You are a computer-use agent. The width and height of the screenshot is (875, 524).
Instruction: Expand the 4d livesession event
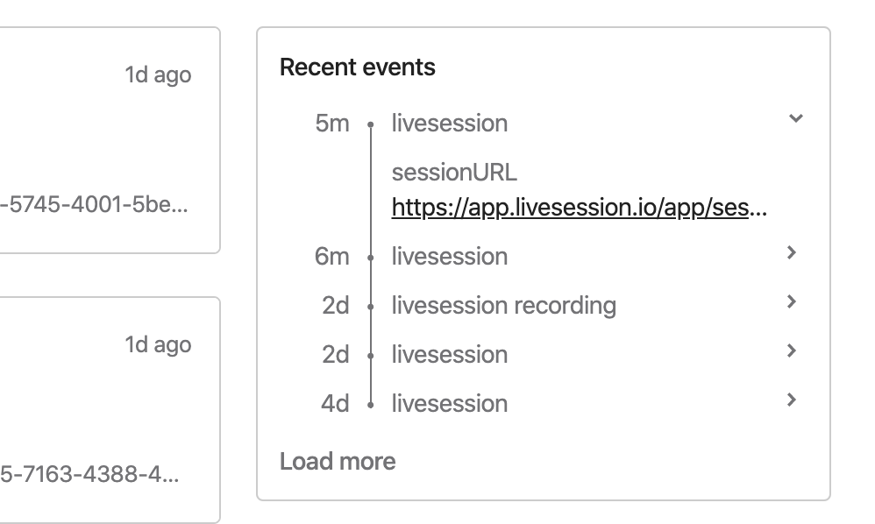click(791, 400)
